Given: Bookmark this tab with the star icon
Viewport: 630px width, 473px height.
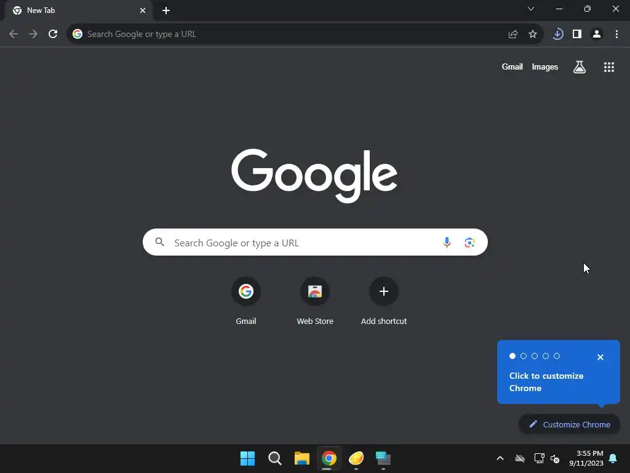Looking at the screenshot, I should click(x=533, y=34).
